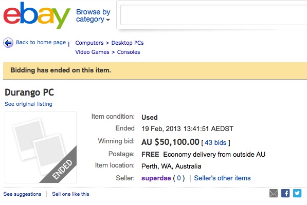
Task: Open the Desktop PCs breadcrumb link
Action: coord(128,43)
